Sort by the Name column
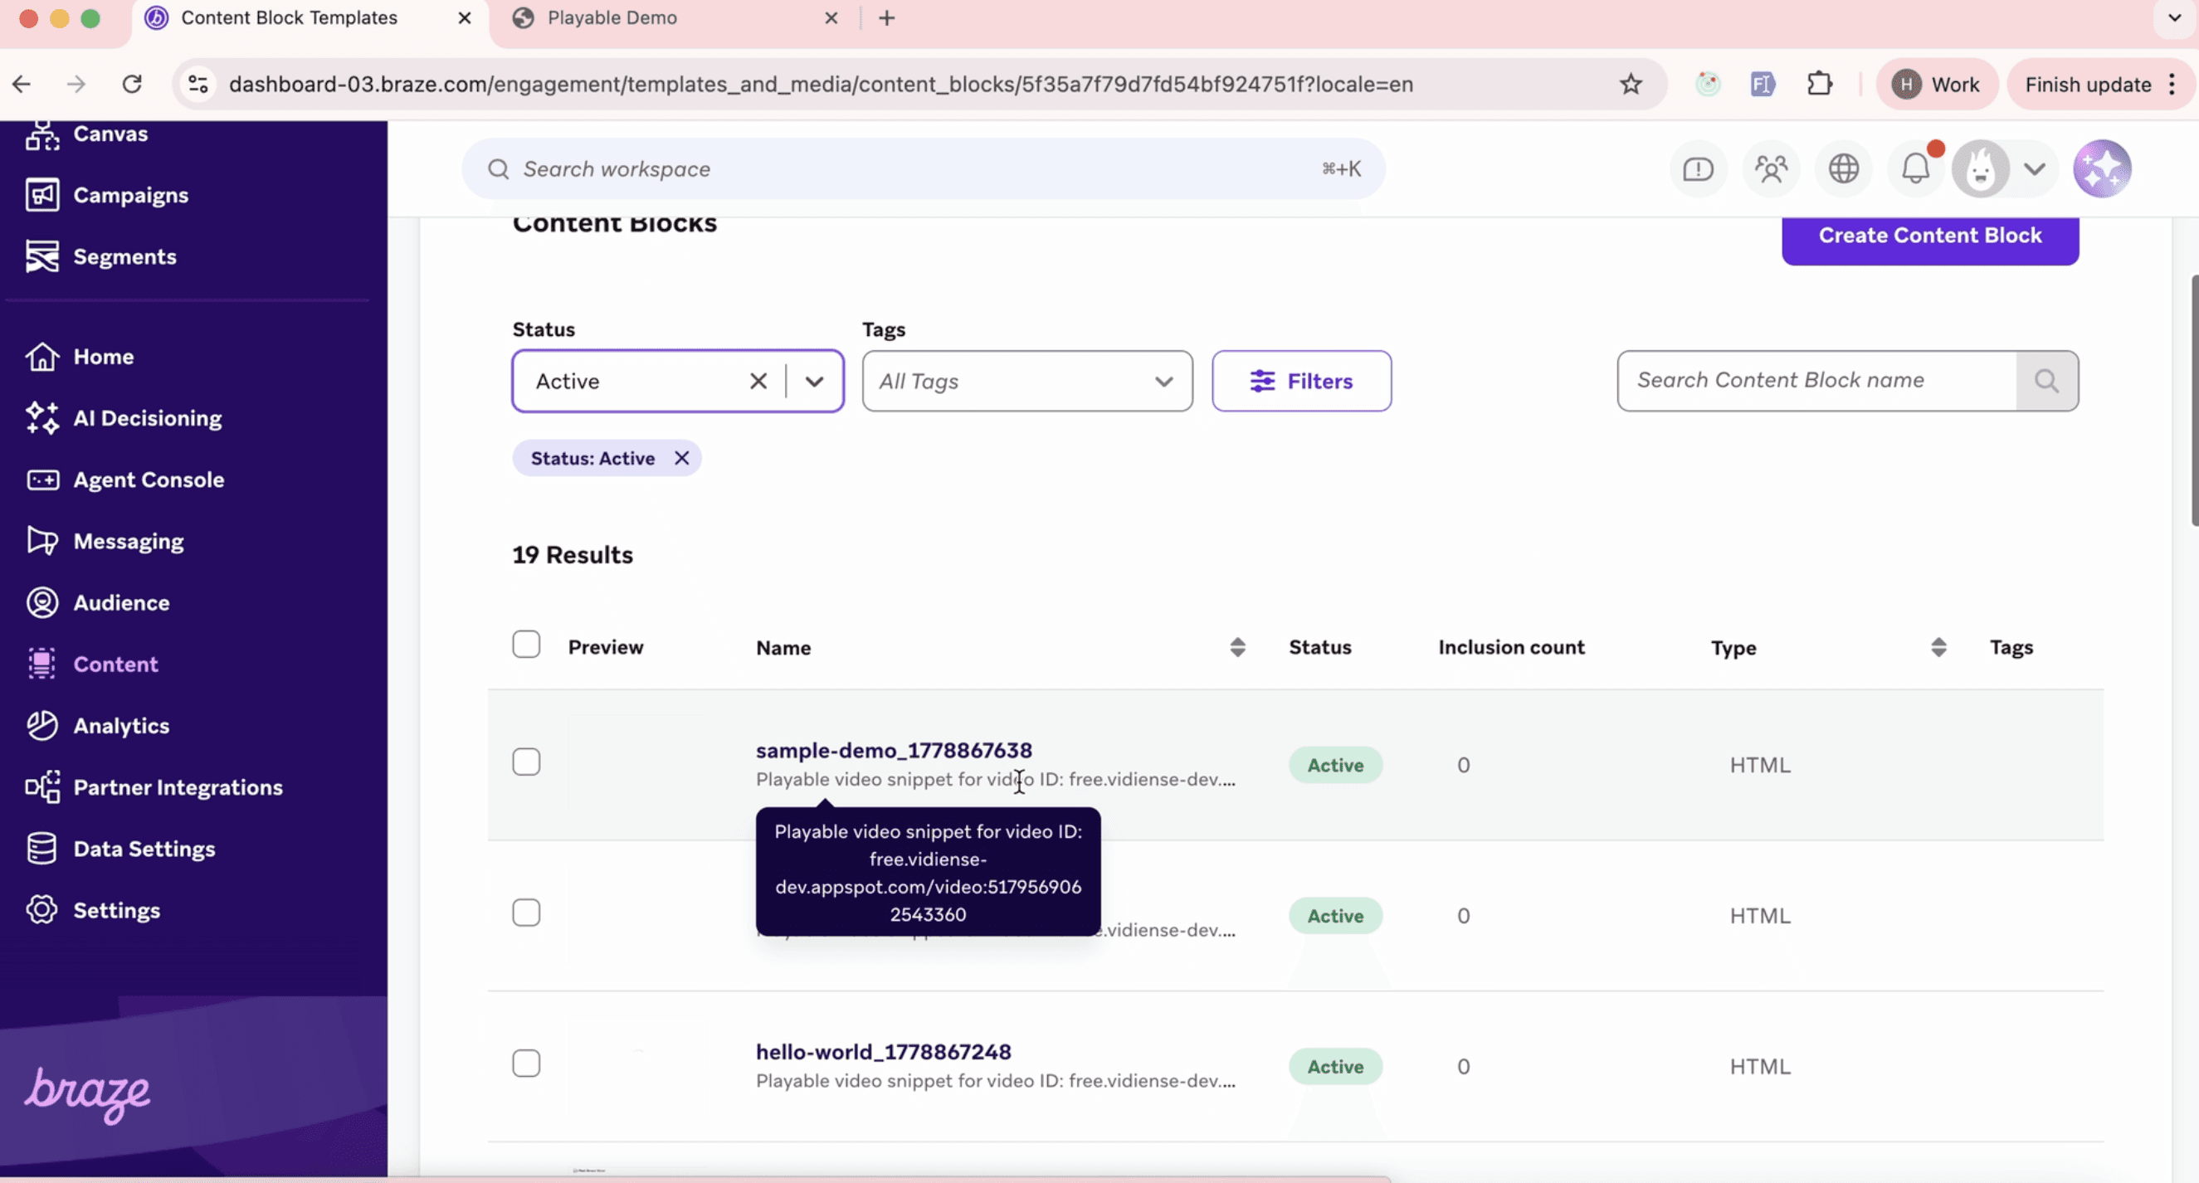 1237,648
